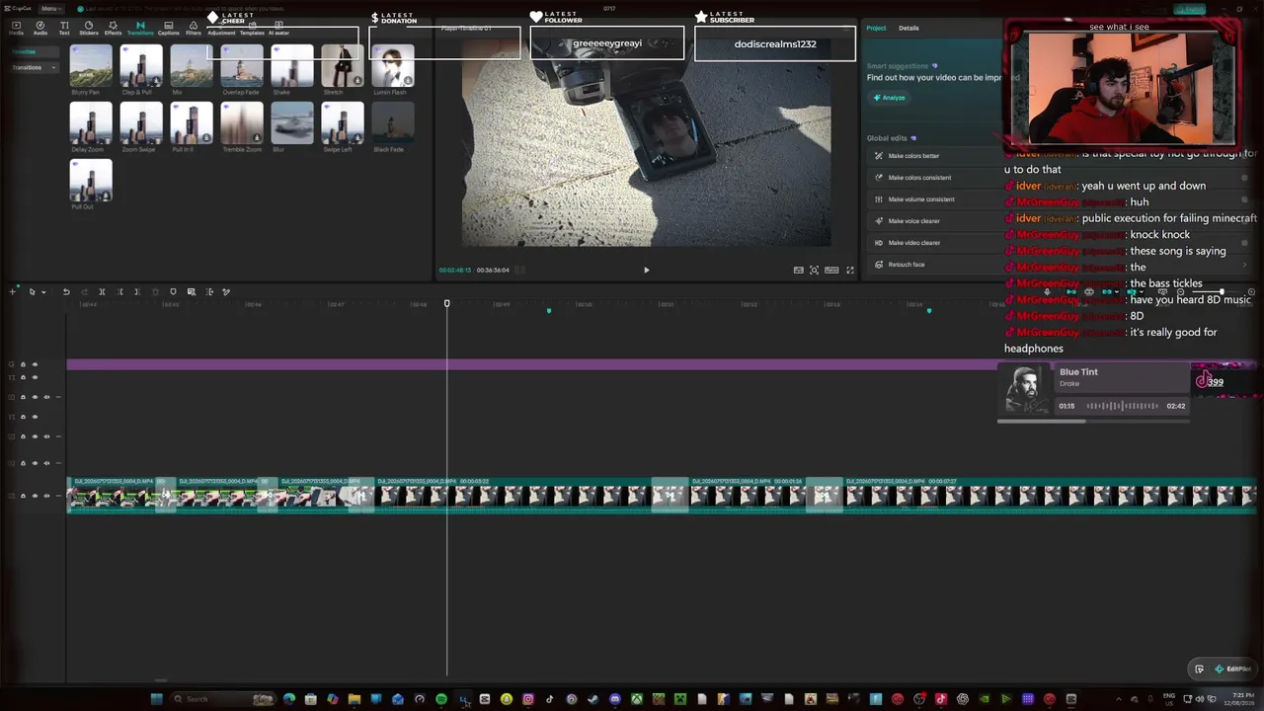
Task: Open the Menu dropdown
Action: tap(49, 9)
